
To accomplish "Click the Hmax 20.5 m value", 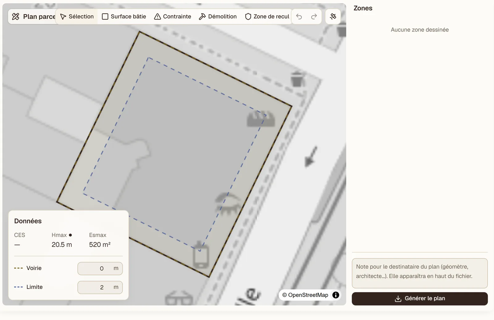I will [x=62, y=245].
